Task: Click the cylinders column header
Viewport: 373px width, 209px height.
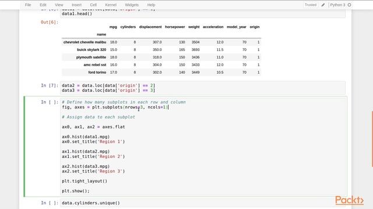Action: [x=128, y=27]
